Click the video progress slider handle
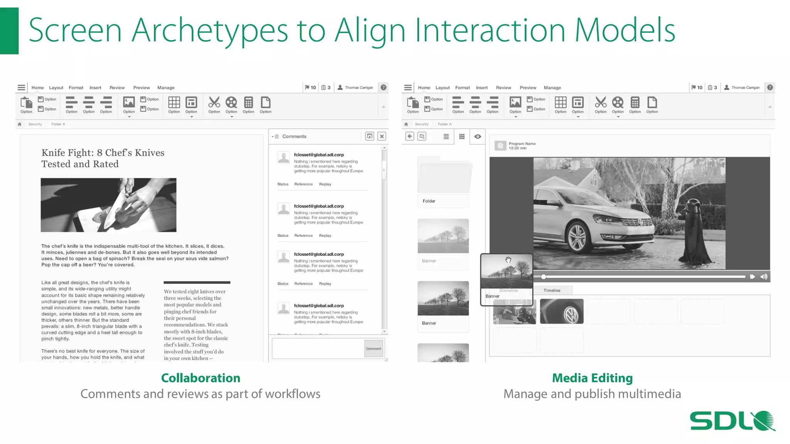Screen dimensions: 790x444 (x=544, y=277)
